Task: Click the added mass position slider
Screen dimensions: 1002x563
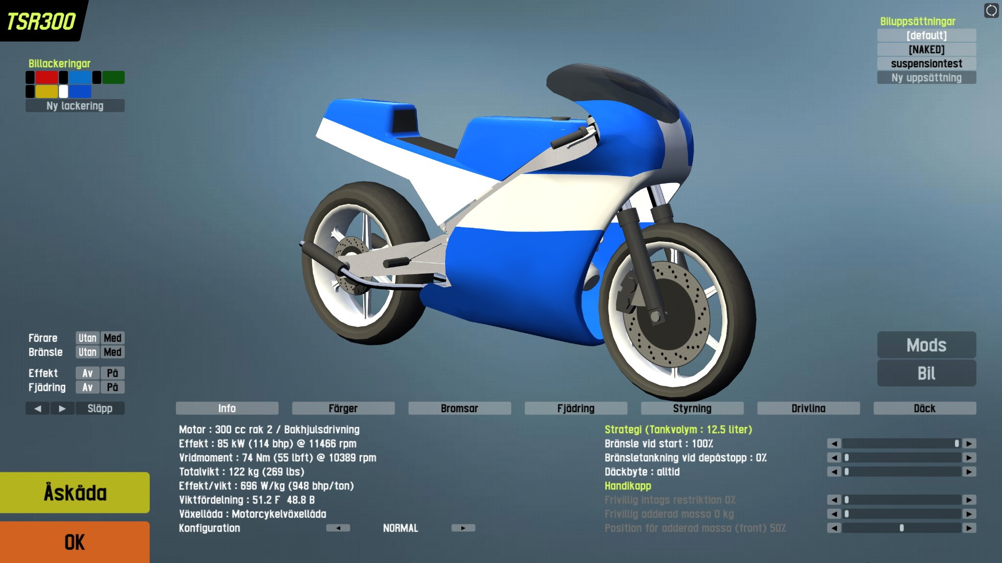Action: 901,528
